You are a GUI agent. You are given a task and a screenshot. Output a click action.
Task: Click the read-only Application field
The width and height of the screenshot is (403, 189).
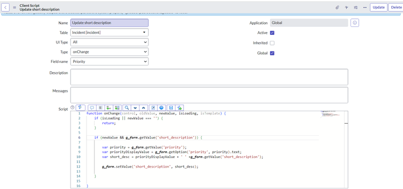[x=309, y=23]
